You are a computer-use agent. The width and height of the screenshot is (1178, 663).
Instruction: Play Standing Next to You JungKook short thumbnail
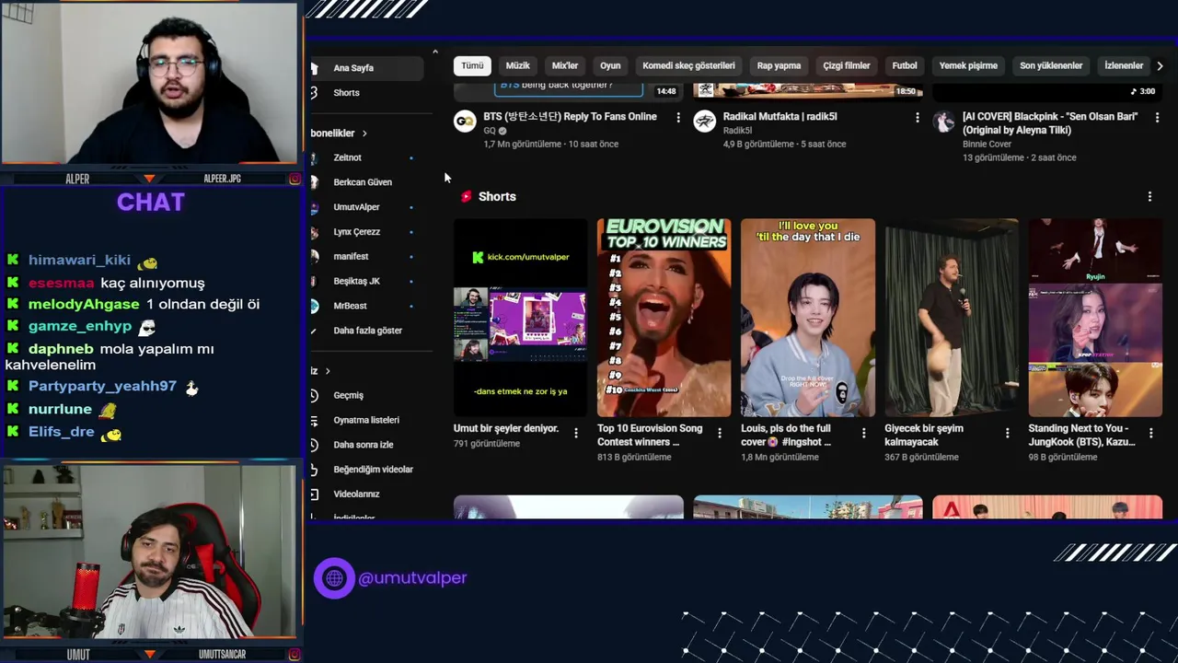click(1095, 318)
